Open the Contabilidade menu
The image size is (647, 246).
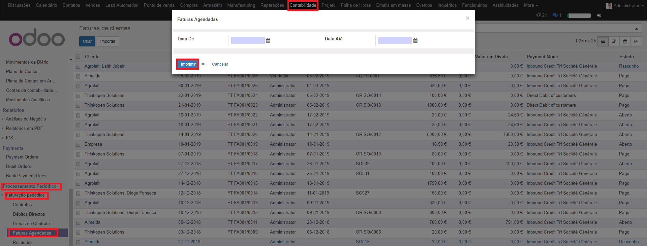[303, 5]
